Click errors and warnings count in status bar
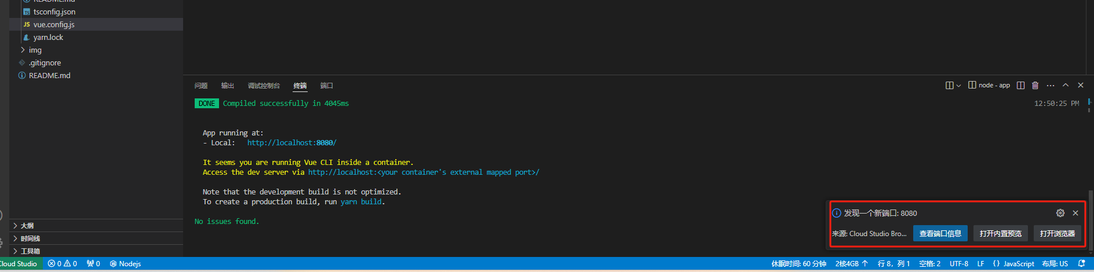 (63, 263)
